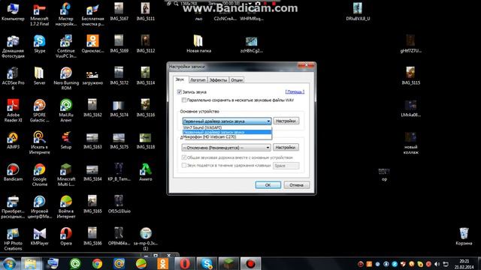Screen dimensions: 481x270
Task: Select the AIMP3 desktop shortcut
Action: (13, 140)
